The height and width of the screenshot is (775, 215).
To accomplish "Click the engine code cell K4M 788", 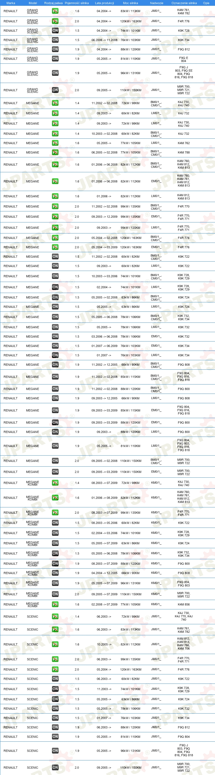I will tap(183, 152).
